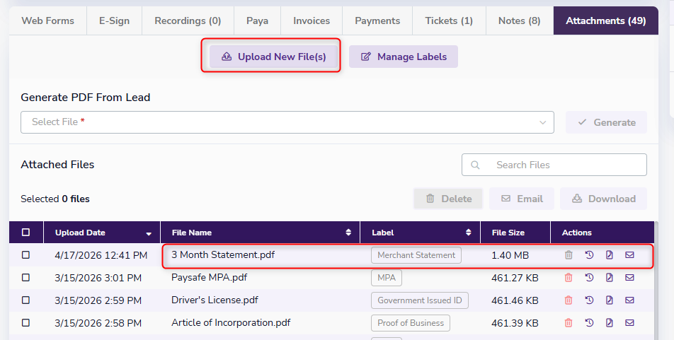Open the Notes (8) tab
The height and width of the screenshot is (340, 674).
519,20
